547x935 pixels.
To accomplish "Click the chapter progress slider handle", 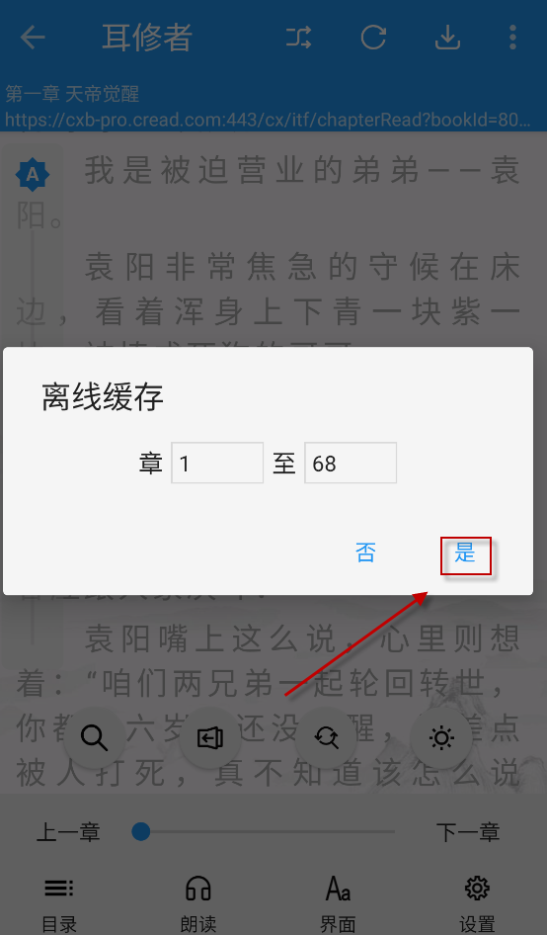I will (x=140, y=831).
